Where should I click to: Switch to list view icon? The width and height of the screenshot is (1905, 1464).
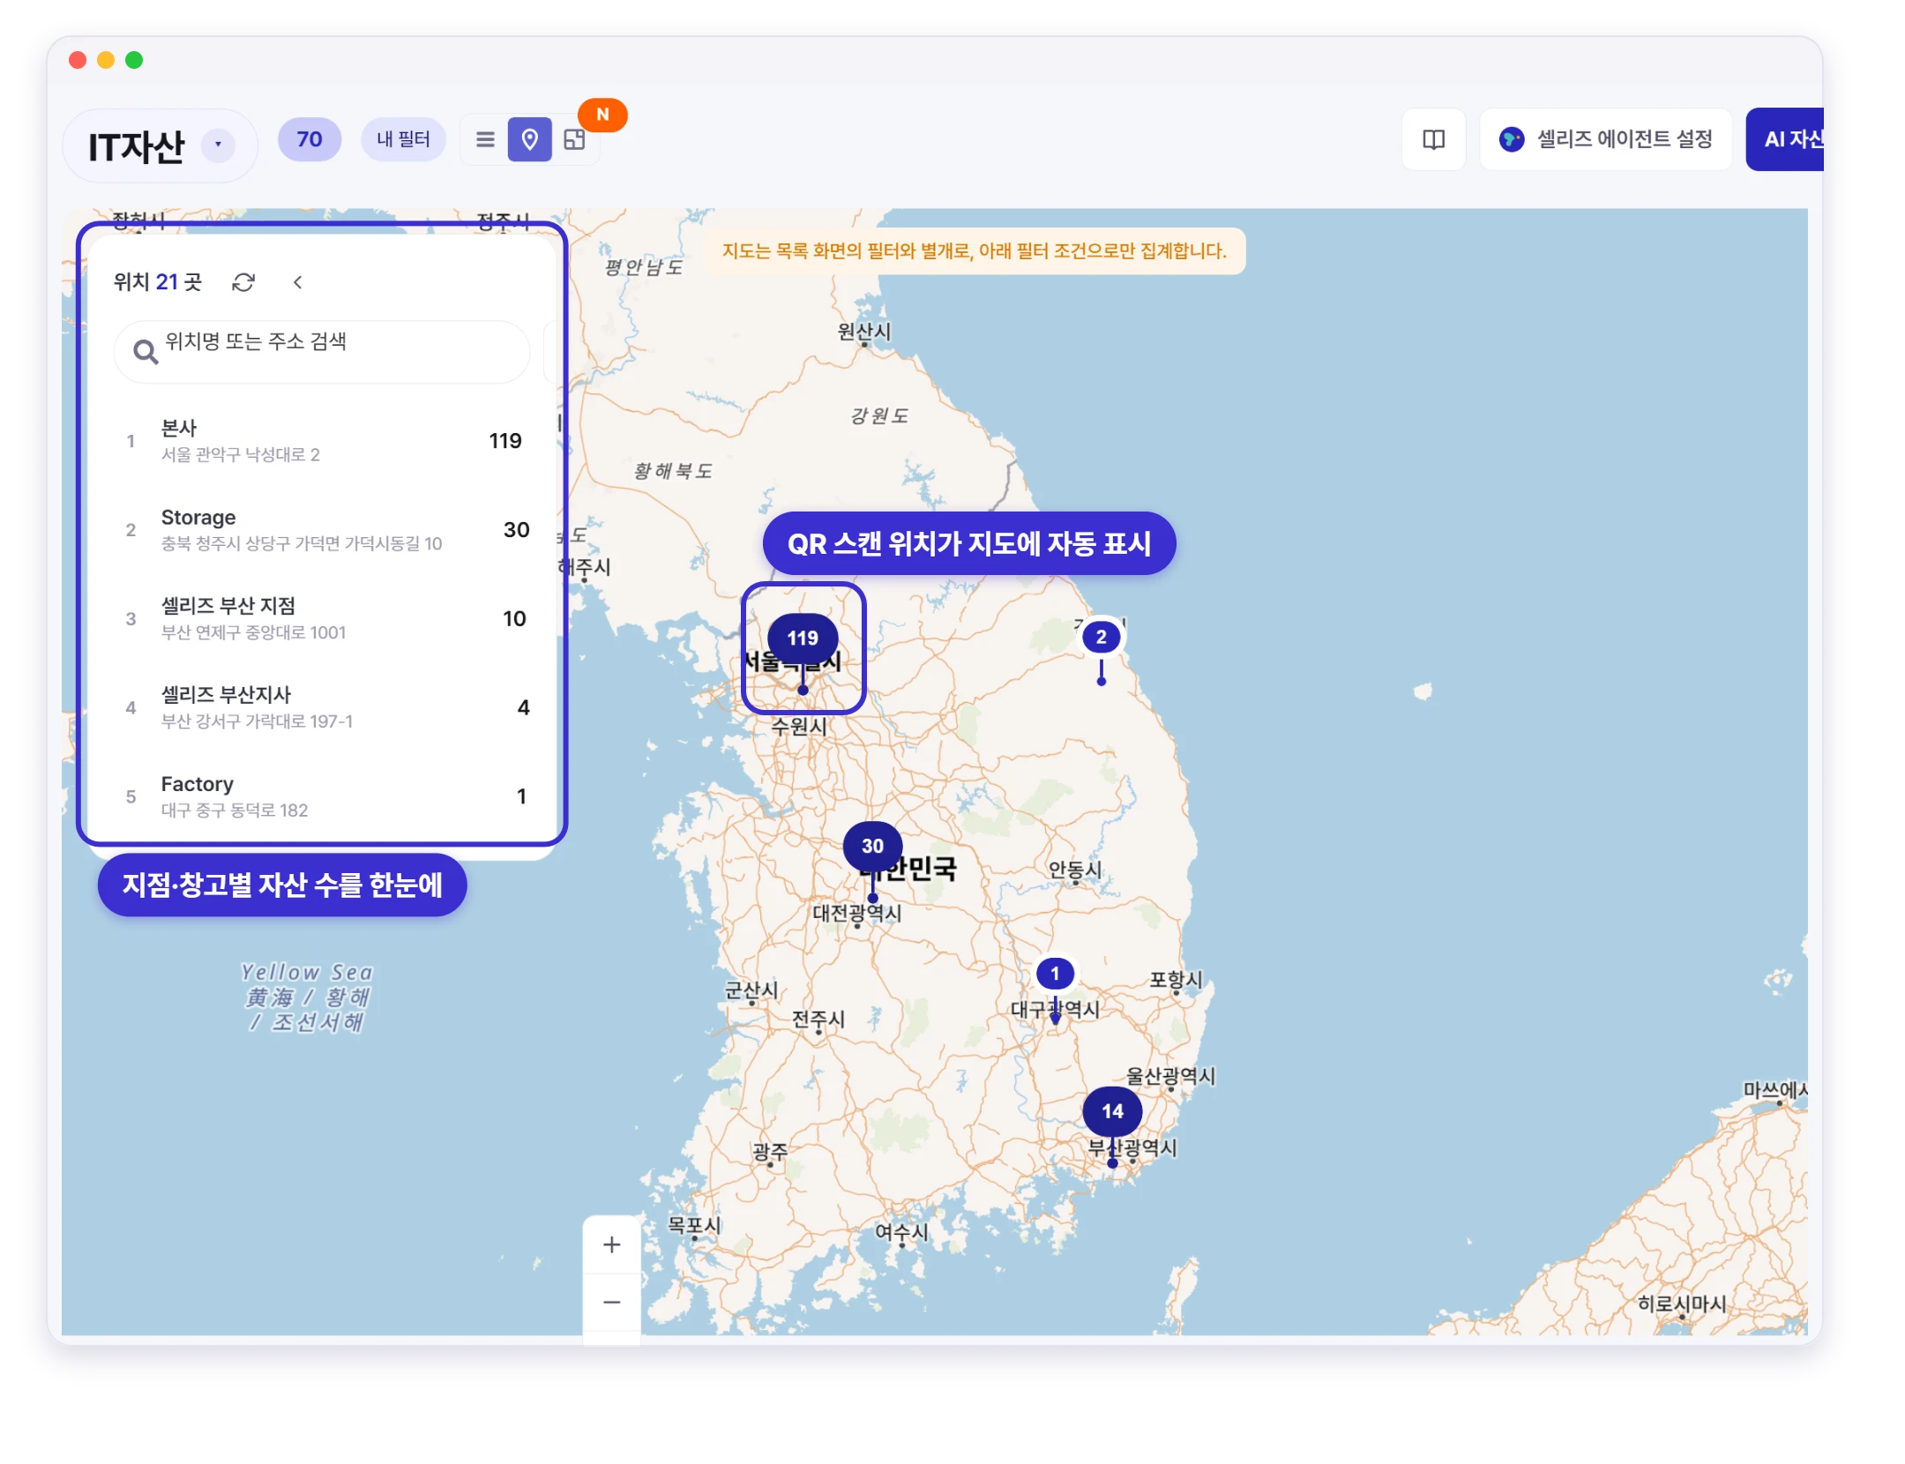485,139
